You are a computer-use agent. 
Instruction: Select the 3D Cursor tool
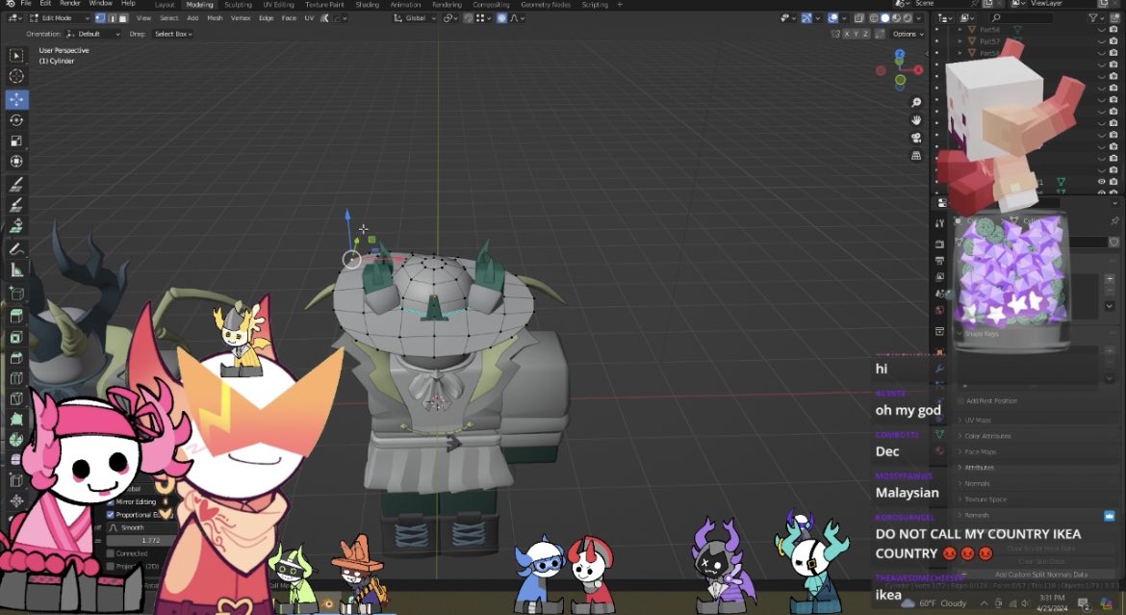(x=16, y=76)
